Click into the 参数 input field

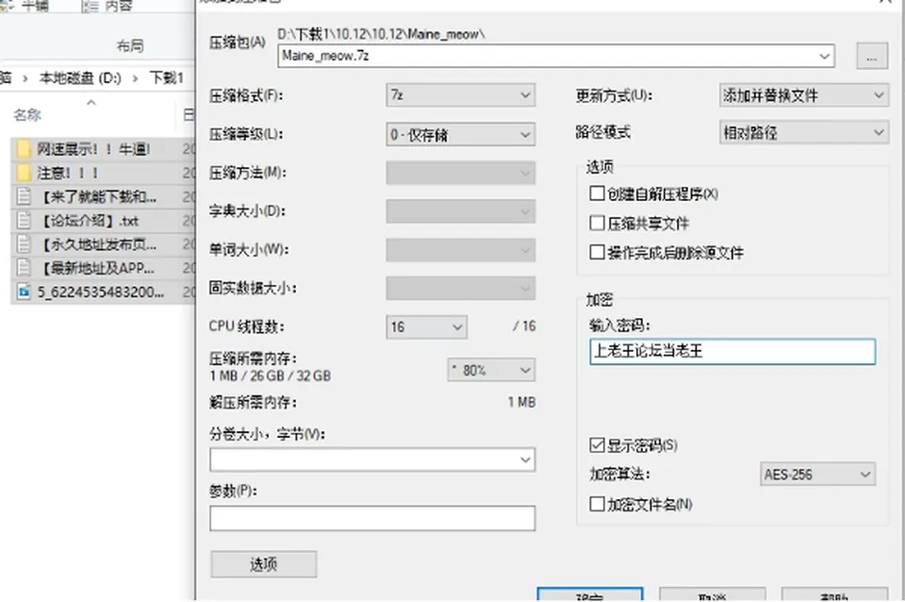click(x=372, y=518)
